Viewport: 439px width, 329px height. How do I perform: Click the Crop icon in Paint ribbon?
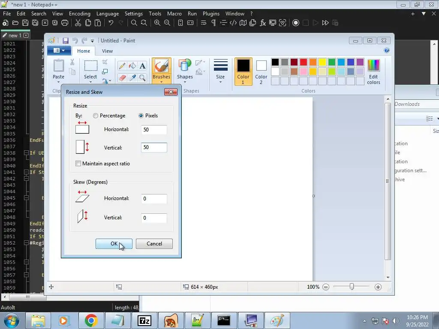105,62
